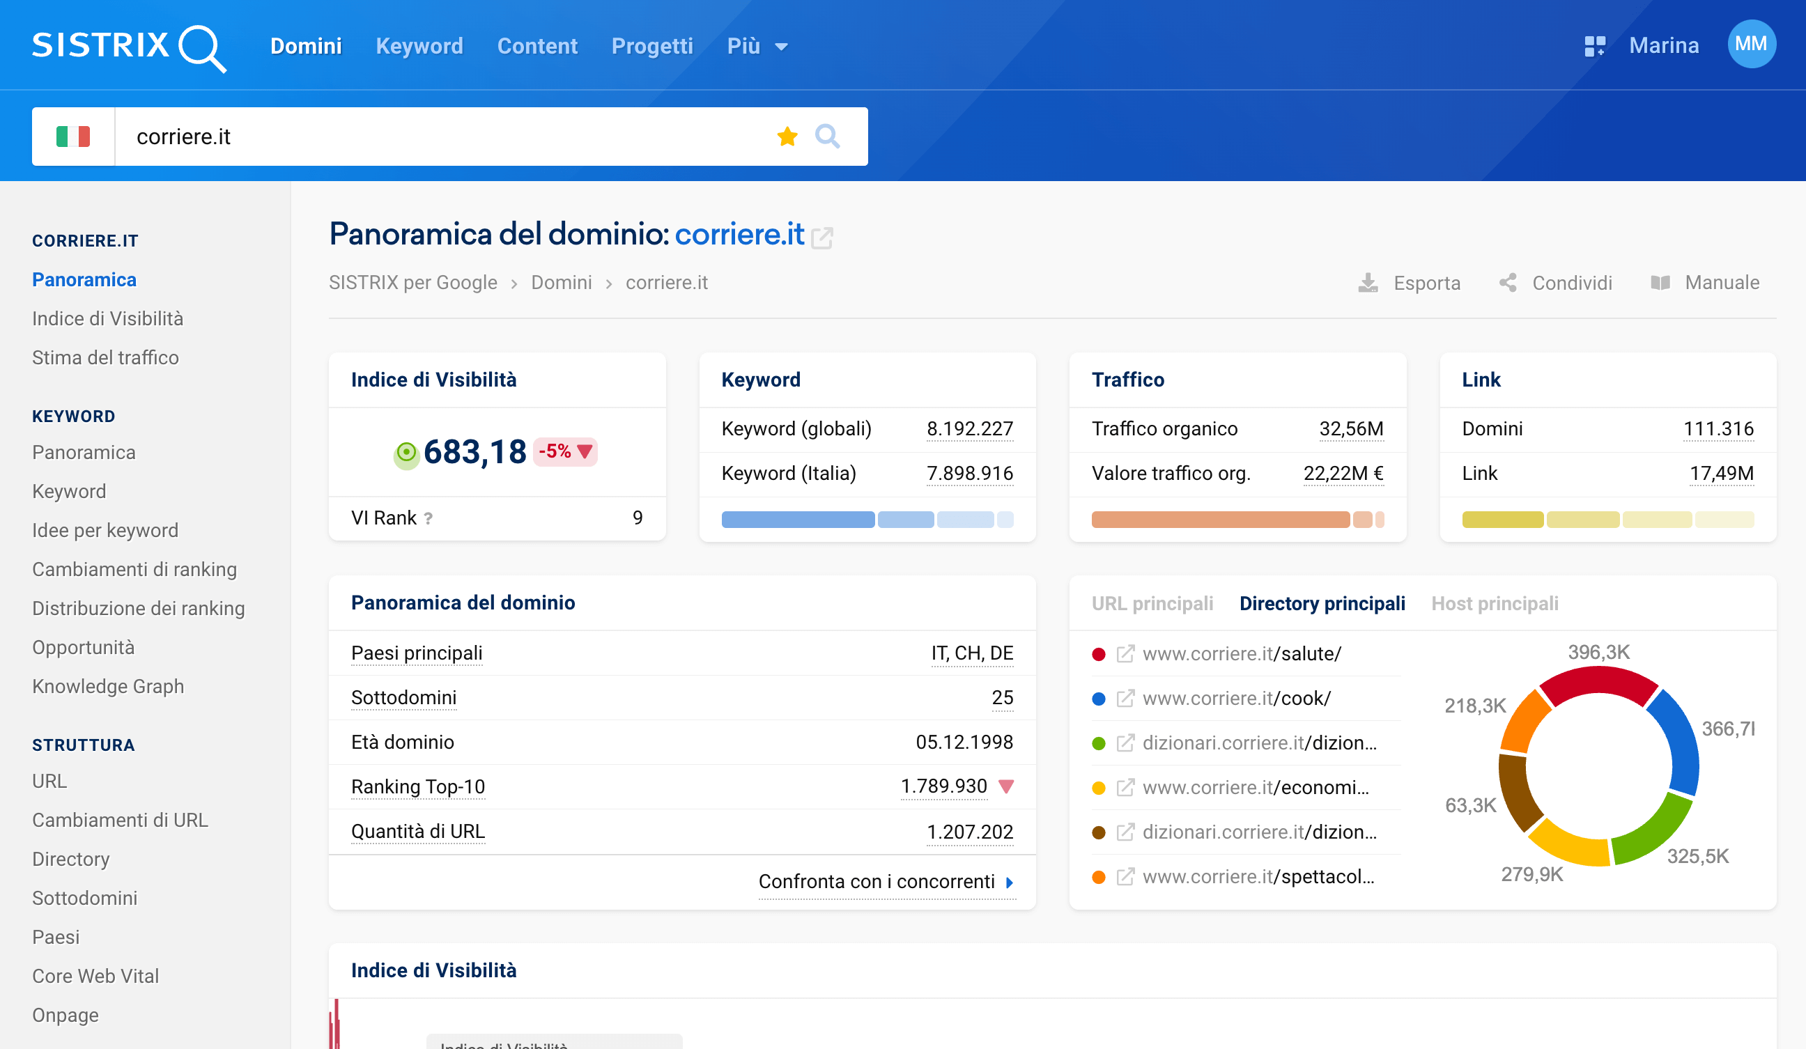Click the VI Rank question mark help icon
The width and height of the screenshot is (1806, 1049).
pyautogui.click(x=428, y=518)
